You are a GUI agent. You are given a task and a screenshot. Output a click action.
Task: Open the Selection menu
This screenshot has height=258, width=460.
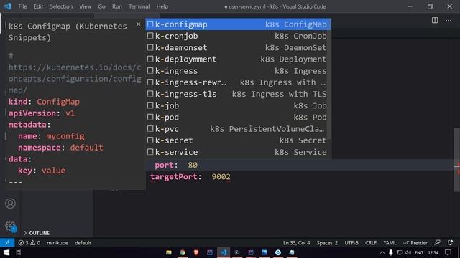pos(61,6)
